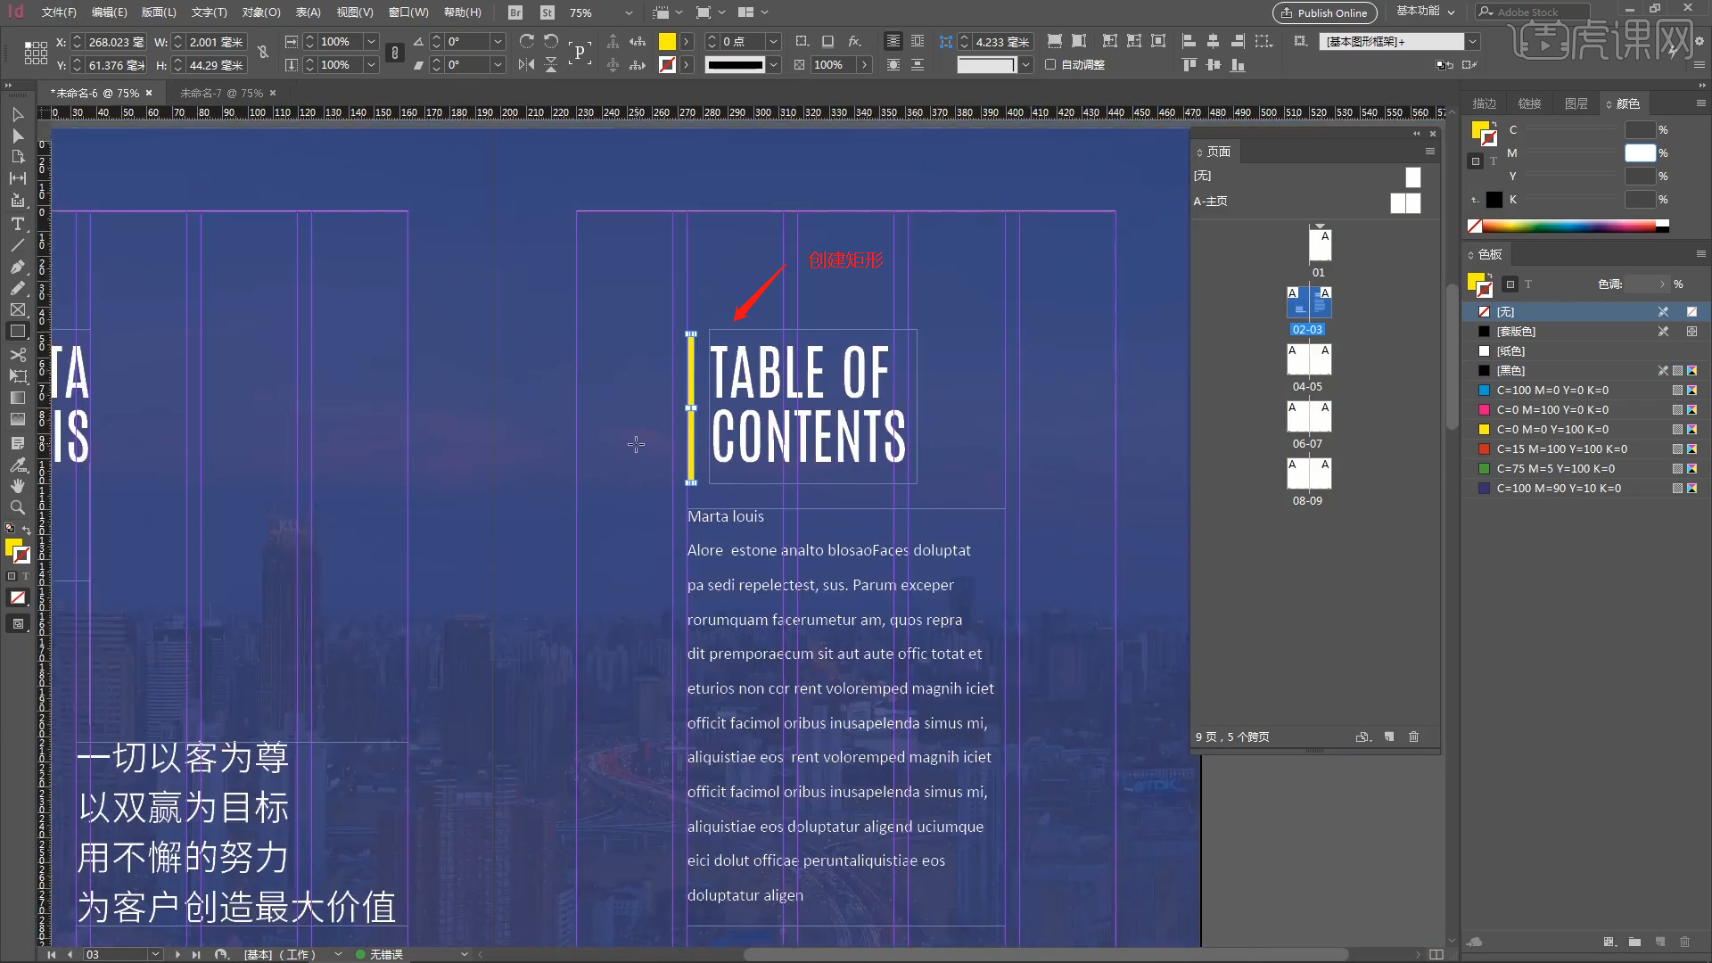Select the C=0 M=0 Y=100 K=0 swatch
This screenshot has height=963, width=1712.
1552,429
